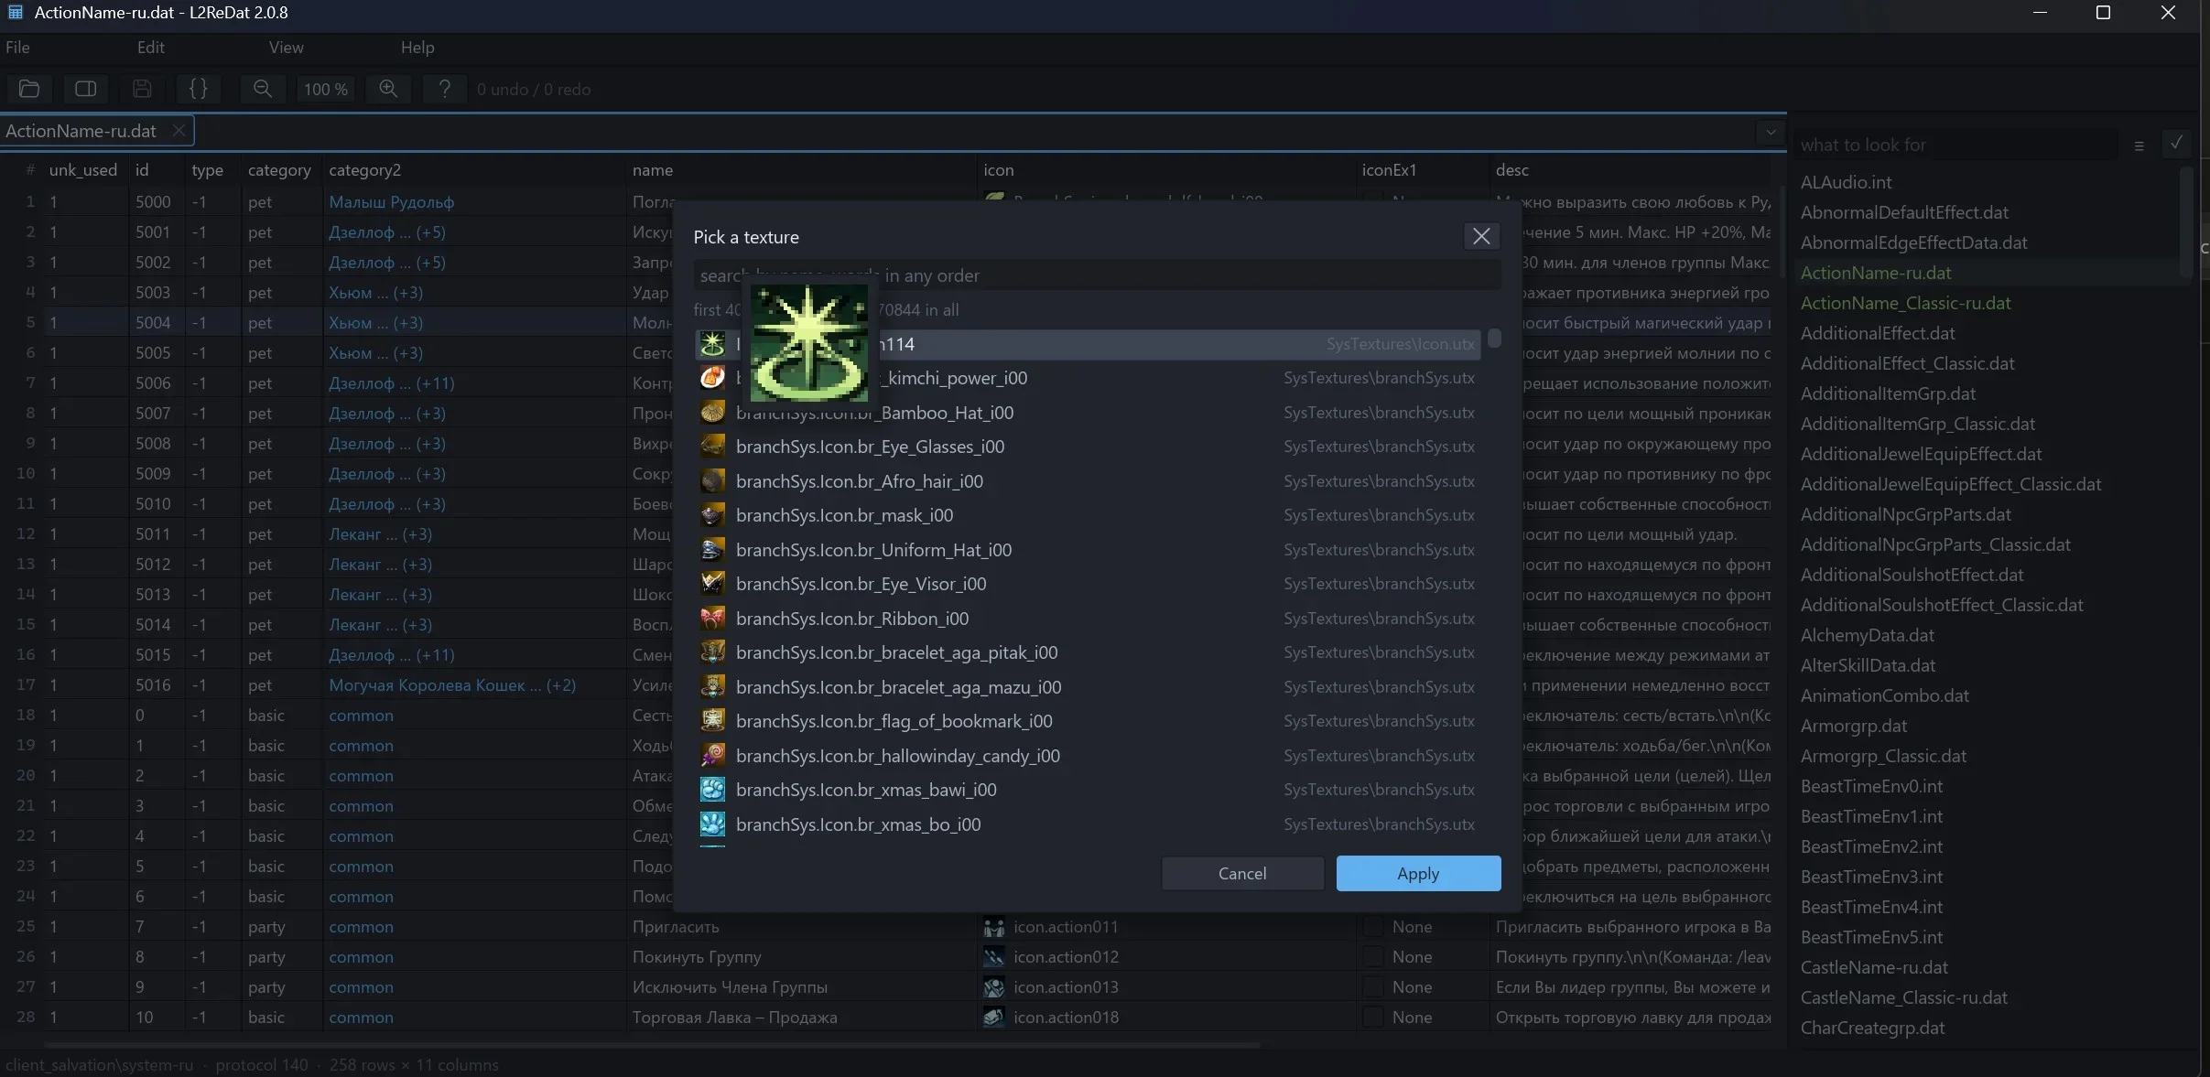Screen dimensions: 2210x1077
Task: Toggle the side panel layout icon
Action: pyautogui.click(x=86, y=89)
